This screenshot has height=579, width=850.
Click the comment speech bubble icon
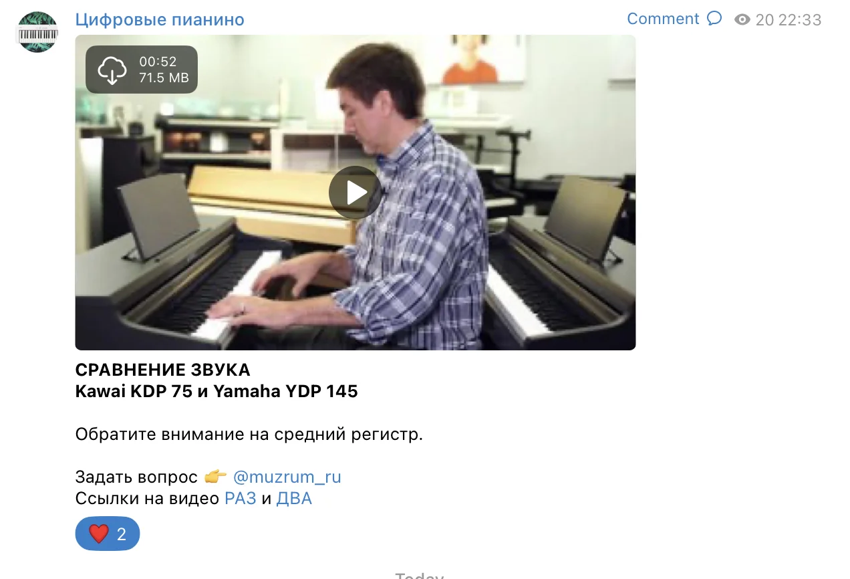(x=714, y=18)
